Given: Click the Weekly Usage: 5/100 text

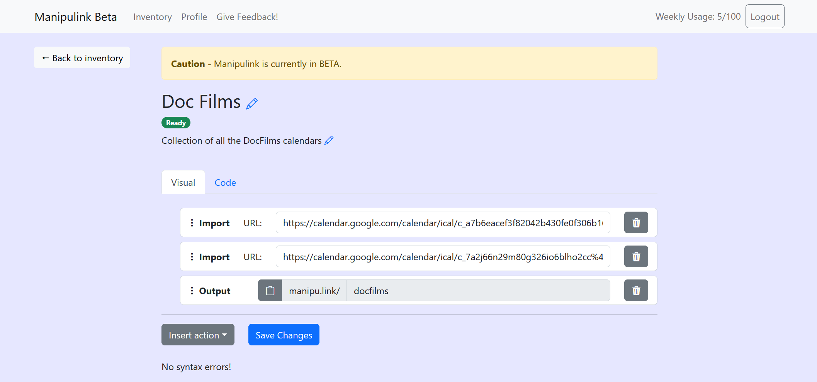Looking at the screenshot, I should (698, 17).
